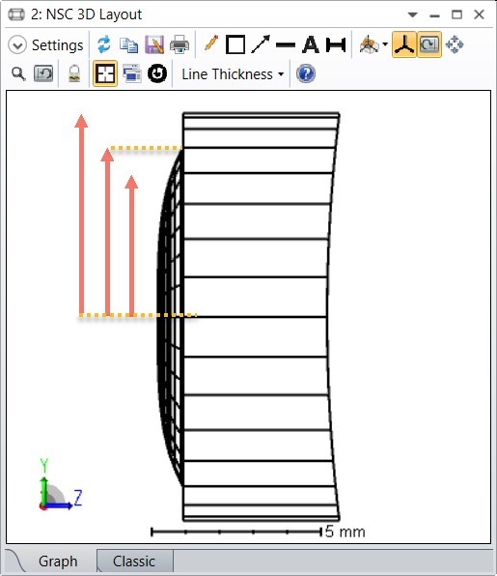This screenshot has height=576, width=497.
Task: Open the Line Thickness dropdown
Action: [233, 74]
